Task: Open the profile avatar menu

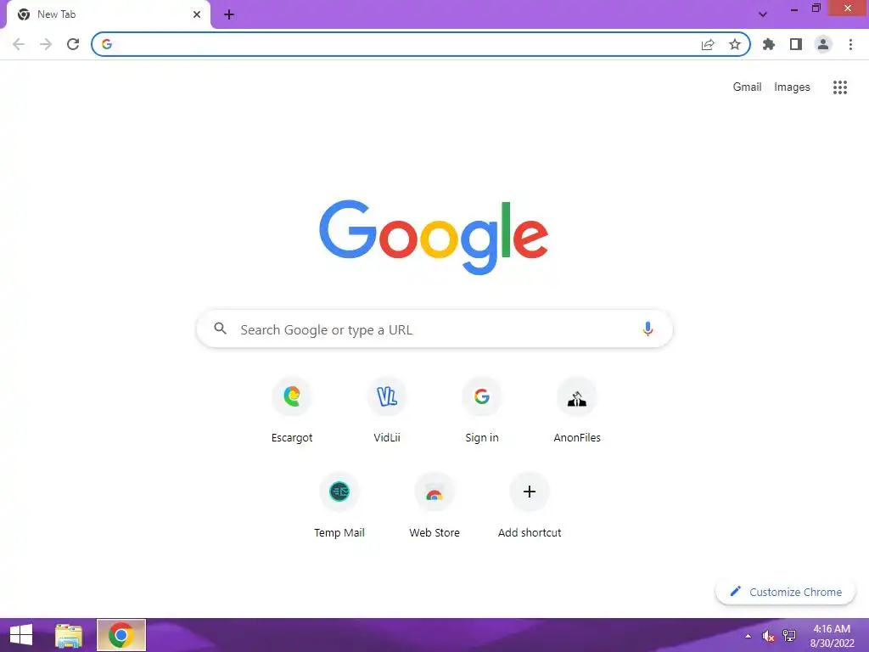Action: click(823, 44)
